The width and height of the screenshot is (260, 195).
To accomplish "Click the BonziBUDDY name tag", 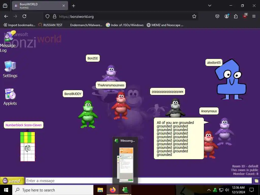I will (73, 94).
